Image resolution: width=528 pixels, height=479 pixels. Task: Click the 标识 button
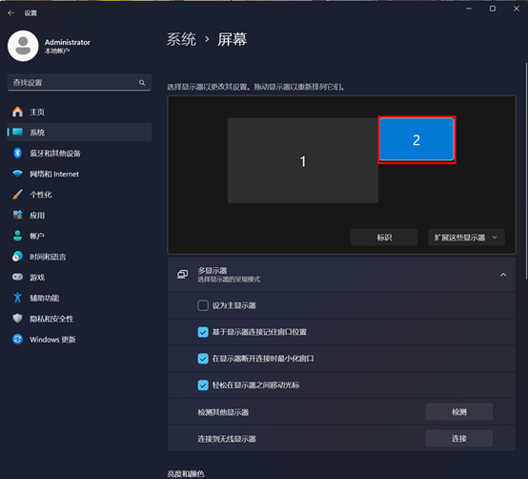pyautogui.click(x=384, y=238)
